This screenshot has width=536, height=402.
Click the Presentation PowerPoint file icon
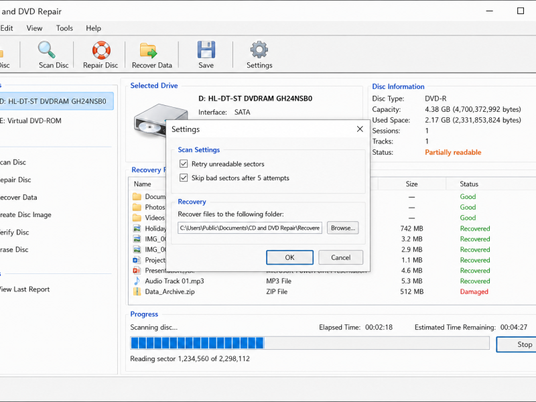click(x=137, y=271)
